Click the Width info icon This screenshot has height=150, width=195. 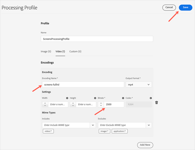(x=67, y=98)
